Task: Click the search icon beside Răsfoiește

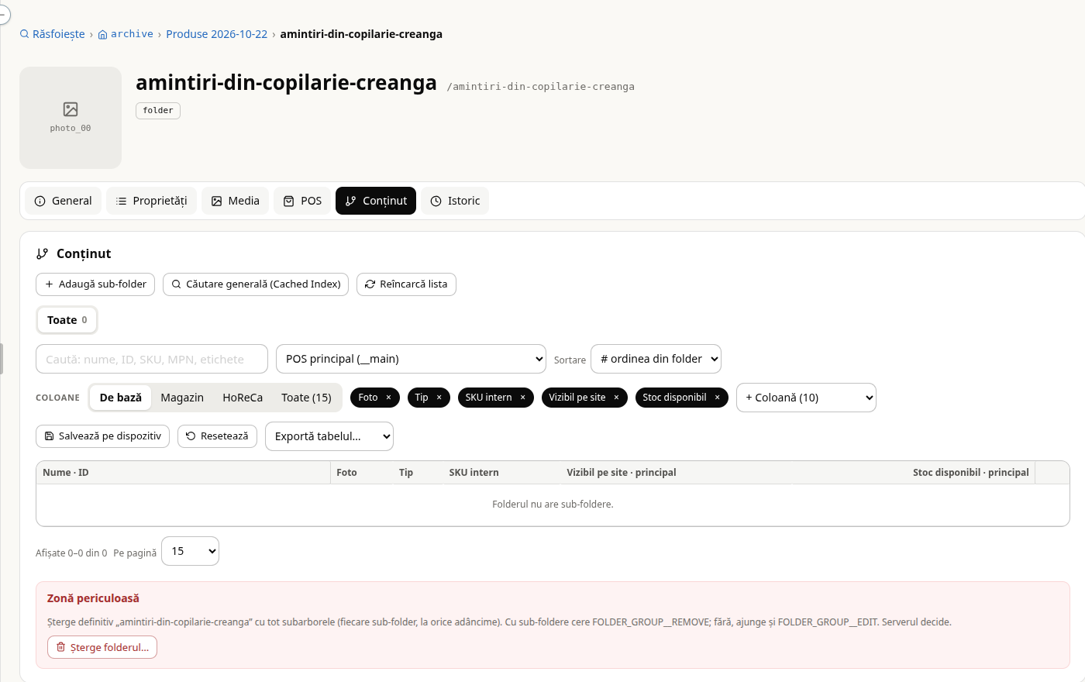Action: click(25, 34)
